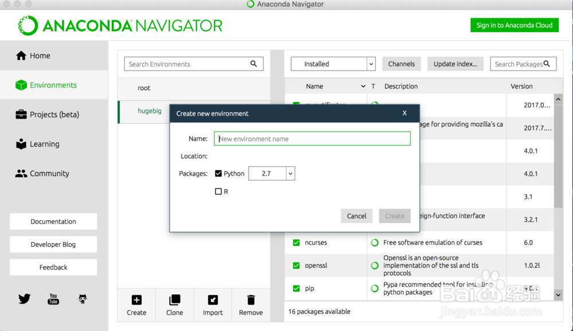Click the Clone environment icon
573x331 pixels.
pos(175,300)
